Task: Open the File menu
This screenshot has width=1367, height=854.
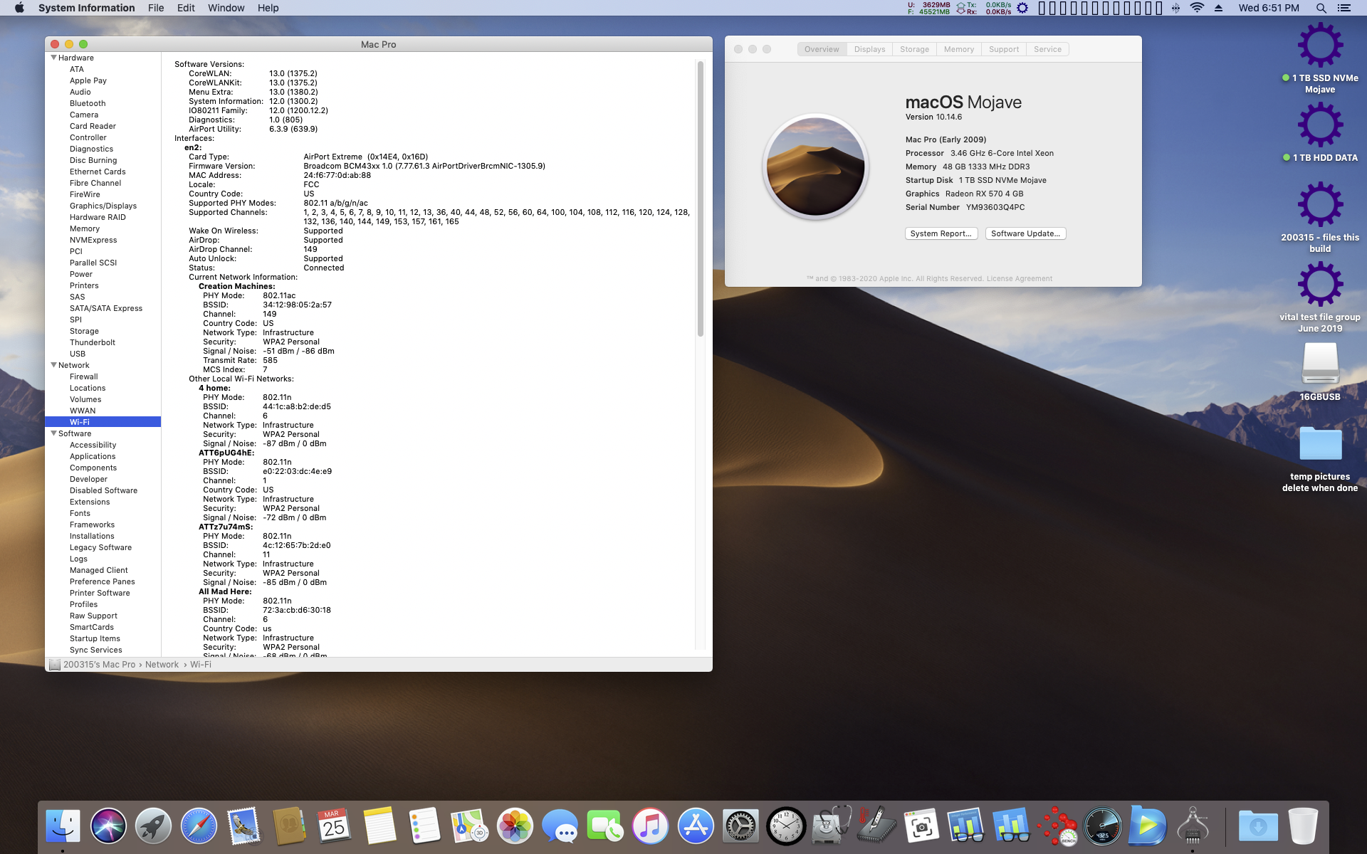Action: click(156, 8)
